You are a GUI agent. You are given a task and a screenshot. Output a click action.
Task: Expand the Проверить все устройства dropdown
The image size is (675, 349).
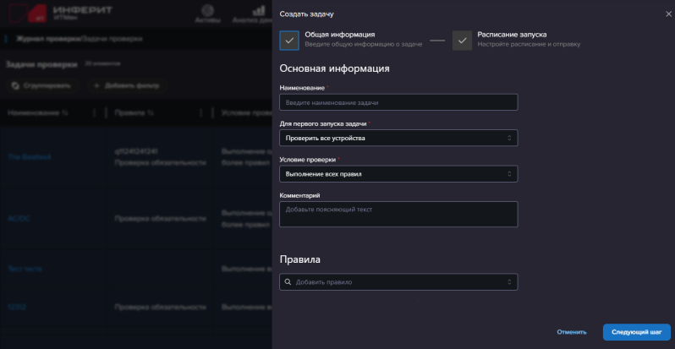[x=509, y=138]
